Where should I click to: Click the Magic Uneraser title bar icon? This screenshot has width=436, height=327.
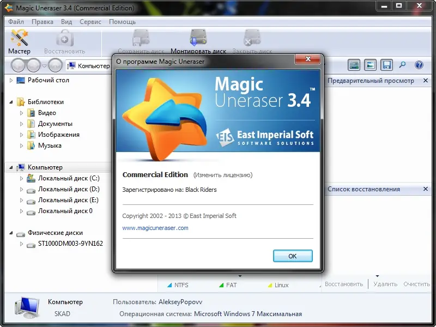[x=9, y=8]
